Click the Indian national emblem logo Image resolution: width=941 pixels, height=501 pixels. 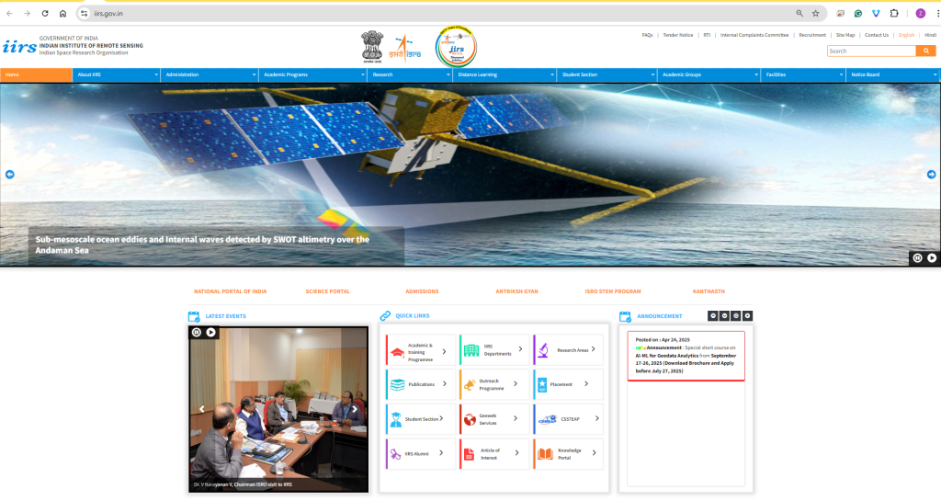click(372, 47)
